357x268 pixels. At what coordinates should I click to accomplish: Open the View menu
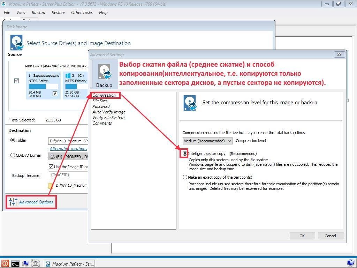click(x=21, y=13)
